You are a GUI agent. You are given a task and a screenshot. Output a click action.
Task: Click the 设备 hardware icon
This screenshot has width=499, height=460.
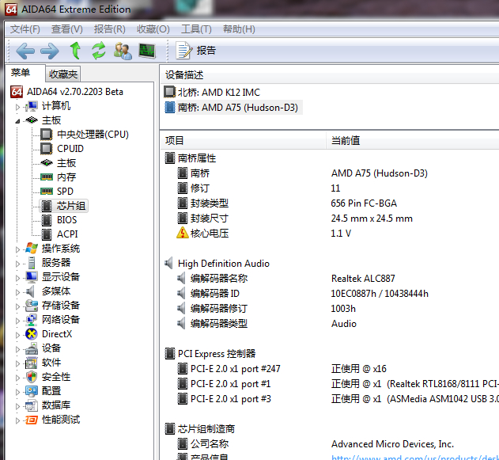(32, 348)
